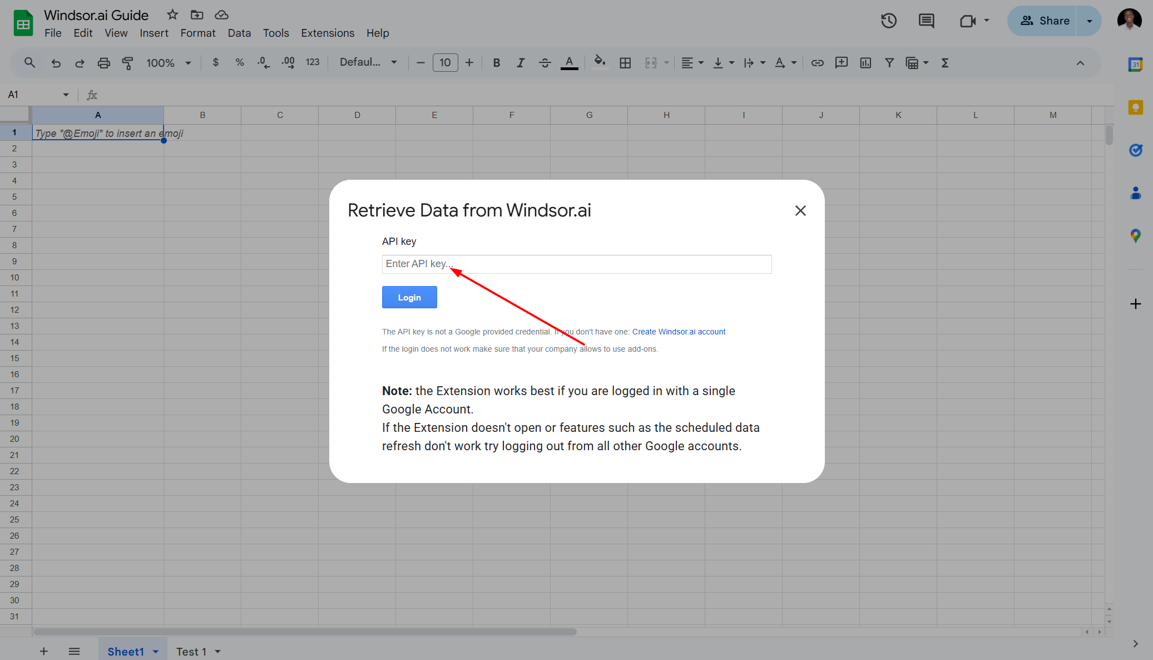
Task: Open the text color picker
Action: [569, 63]
